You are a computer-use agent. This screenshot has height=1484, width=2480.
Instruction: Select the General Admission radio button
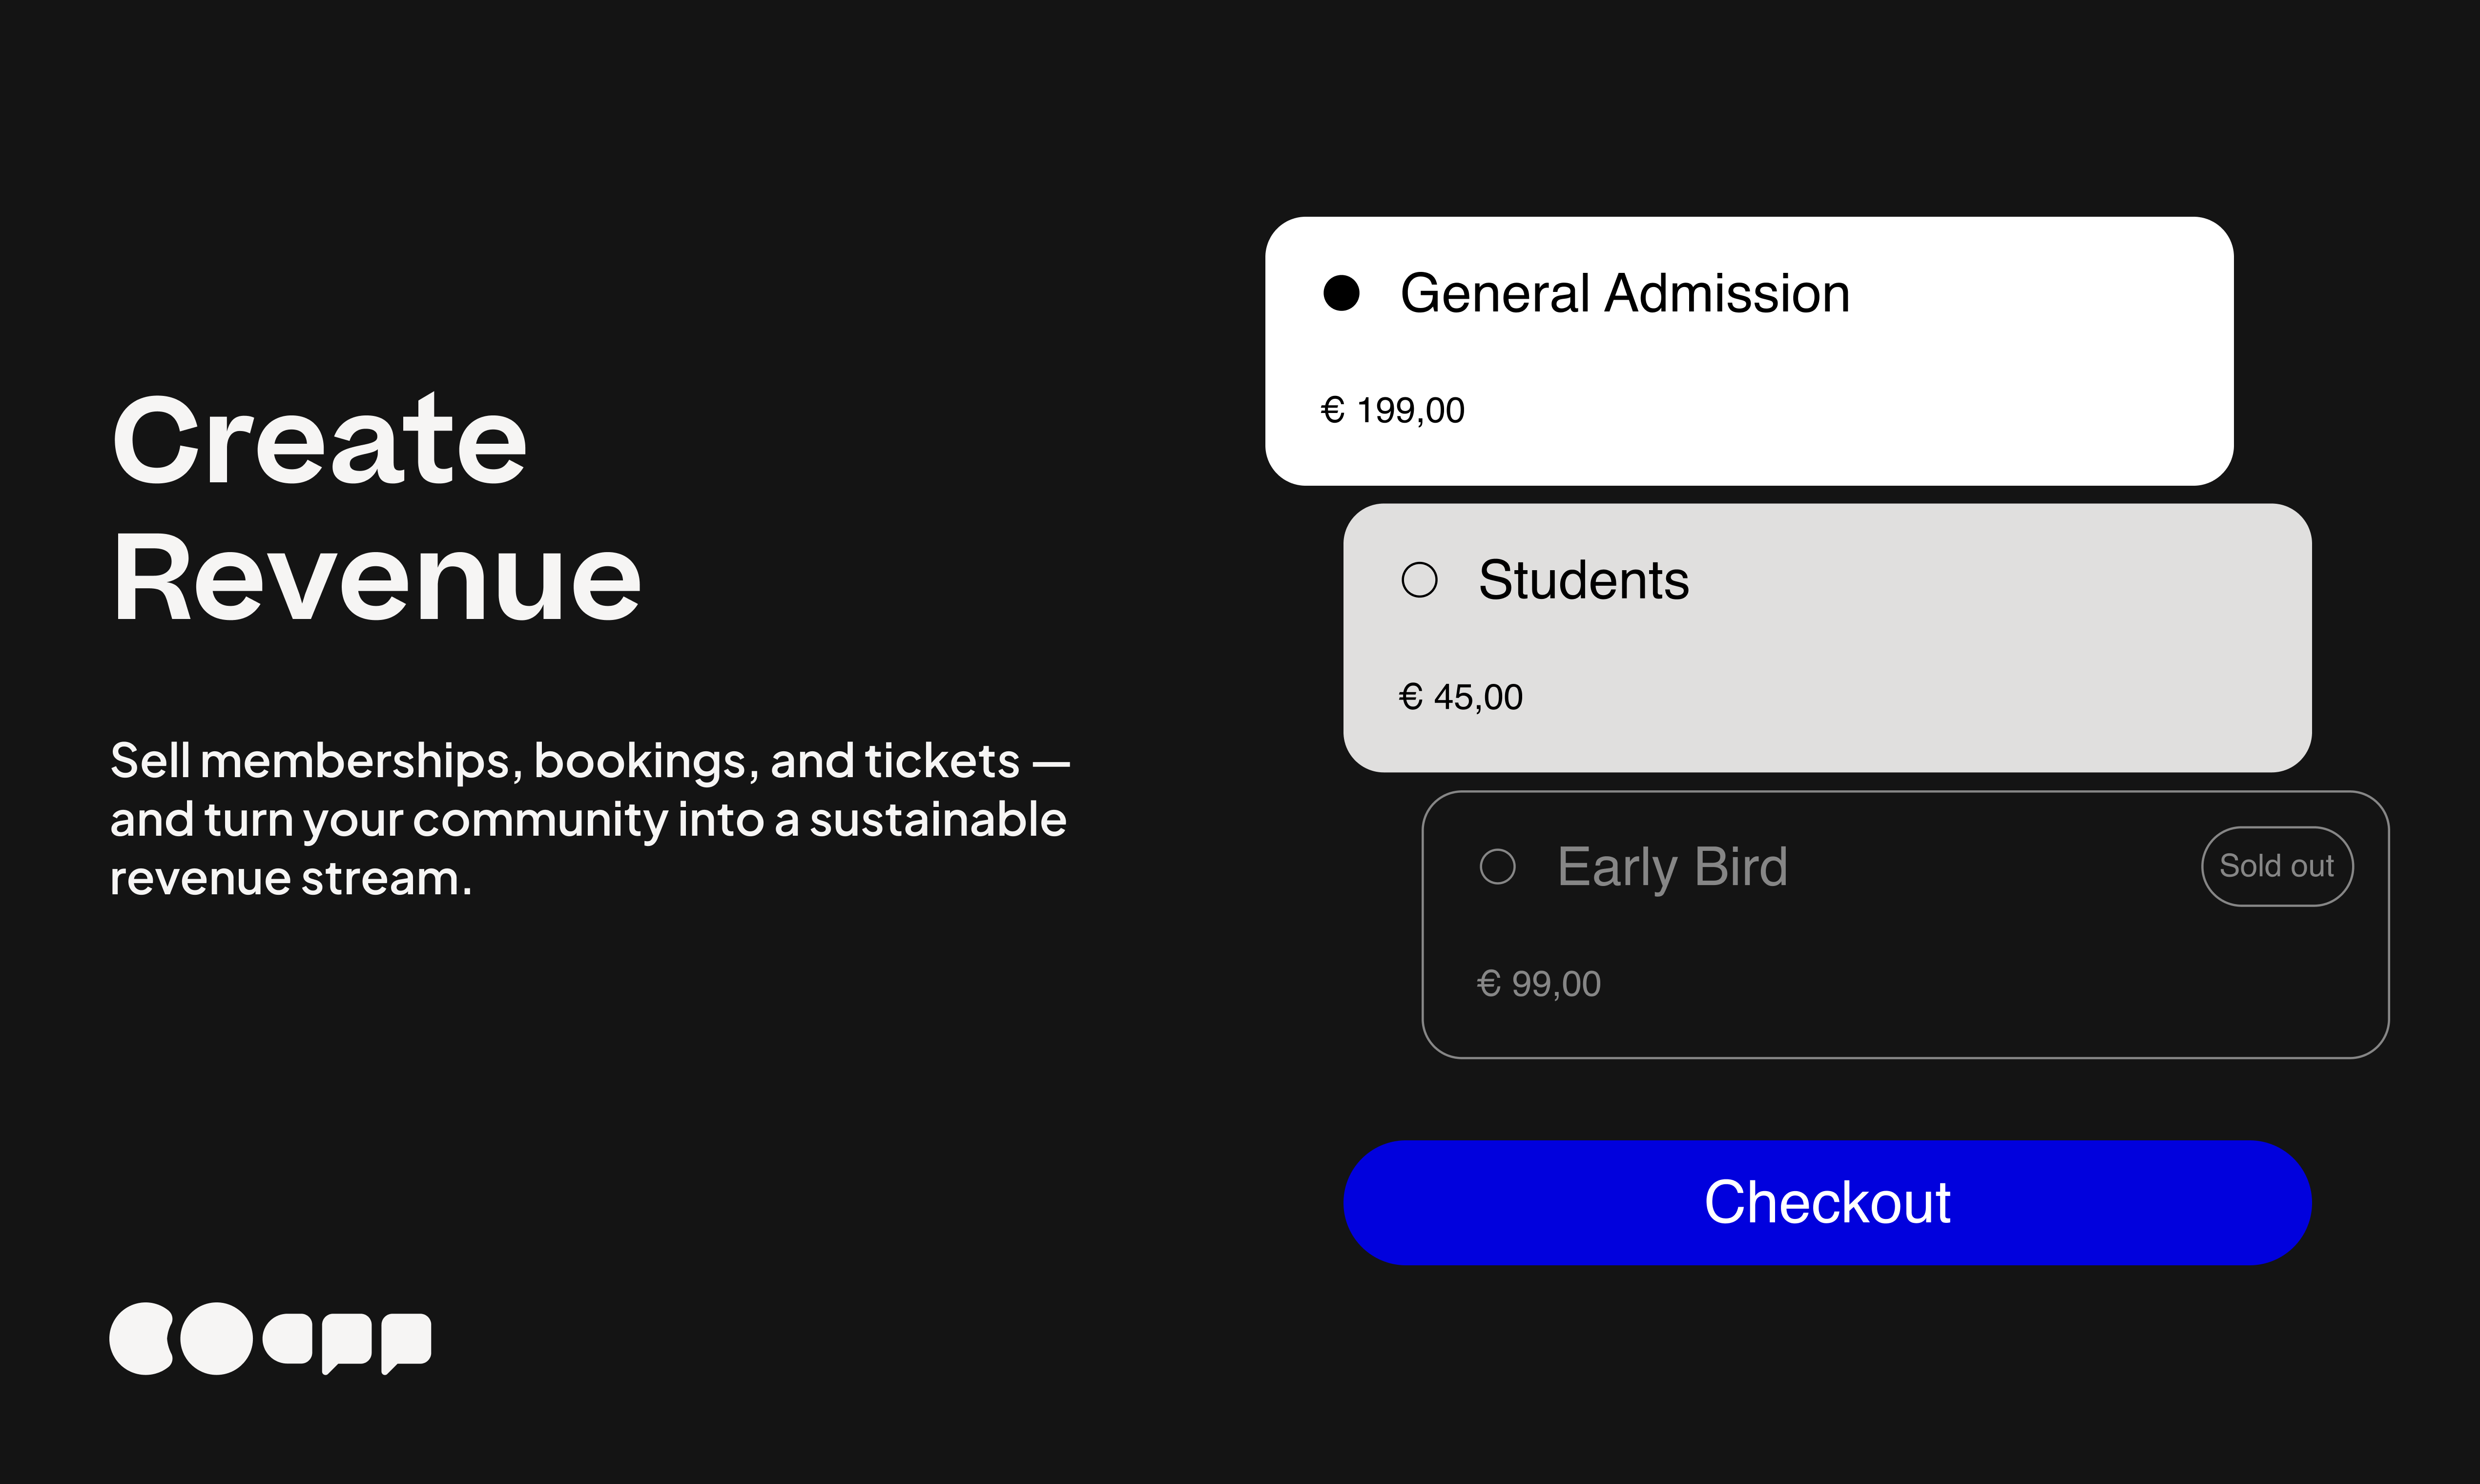(1341, 293)
